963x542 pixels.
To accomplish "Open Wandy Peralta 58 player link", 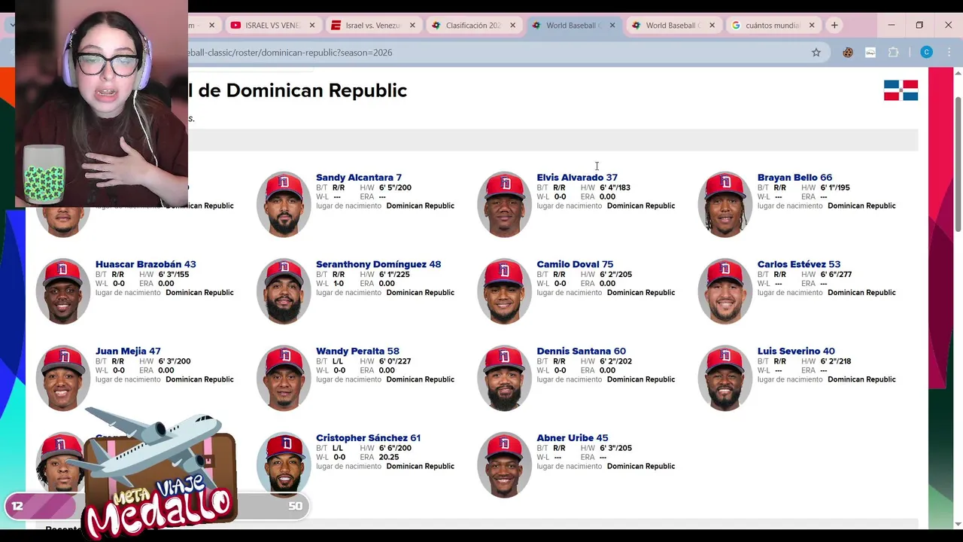I will [x=357, y=351].
